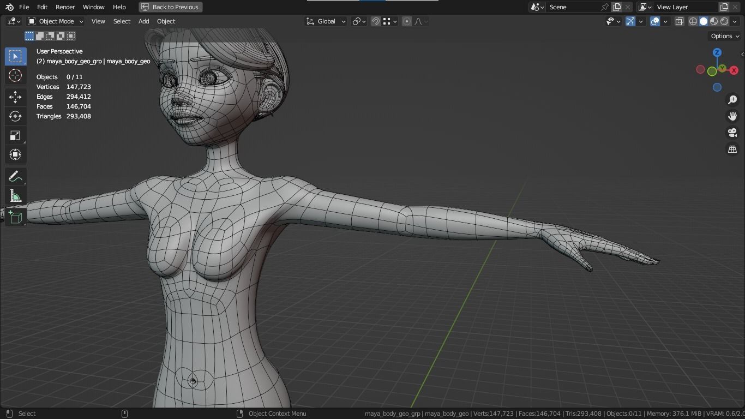Click the Intersect selection mode icon
This screenshot has height=419, width=745.
click(71, 36)
